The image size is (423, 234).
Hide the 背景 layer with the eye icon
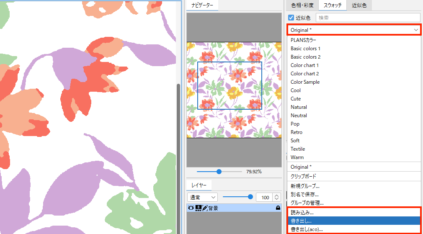pyautogui.click(x=191, y=208)
